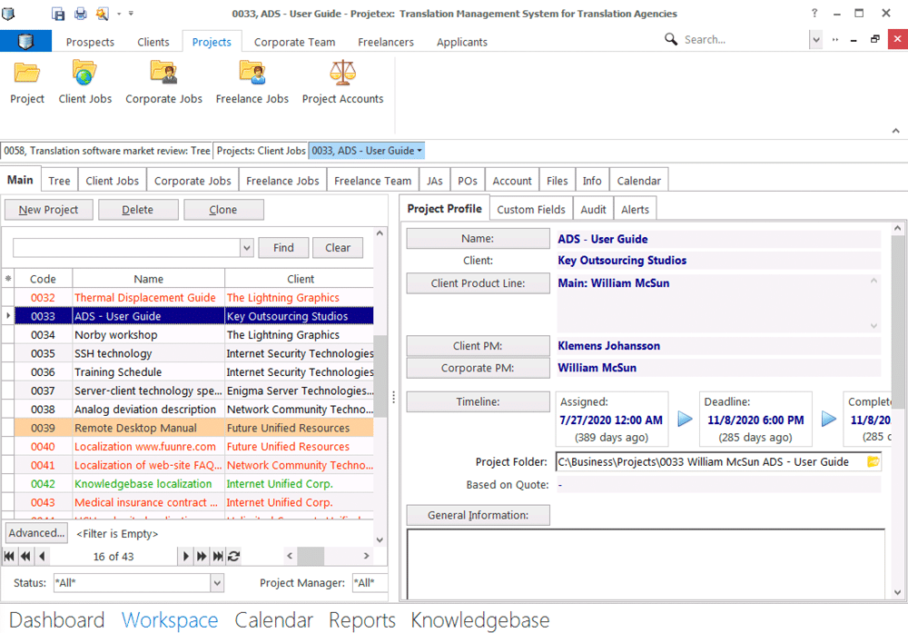Open the Calendar tab in project tabs
908x633 pixels.
638,181
